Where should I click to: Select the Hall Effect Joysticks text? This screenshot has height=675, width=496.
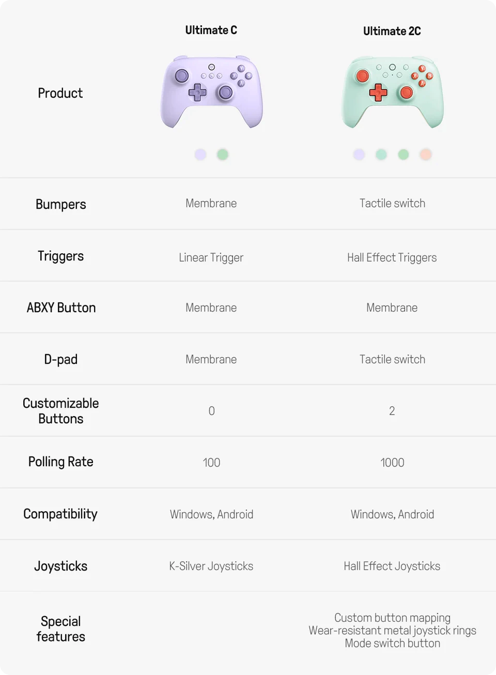click(x=392, y=566)
